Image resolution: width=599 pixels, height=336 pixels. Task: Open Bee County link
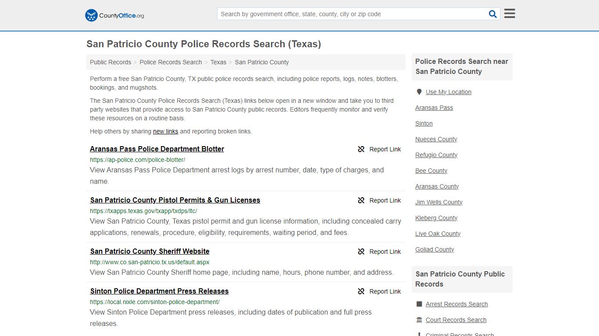(431, 171)
